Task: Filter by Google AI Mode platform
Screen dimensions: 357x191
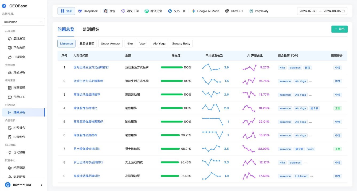Action: tap(205, 11)
